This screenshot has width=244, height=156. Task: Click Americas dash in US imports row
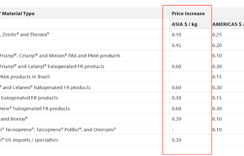213,140
